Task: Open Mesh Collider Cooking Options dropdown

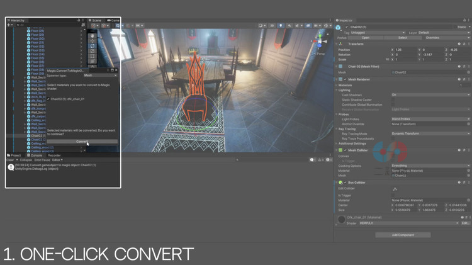Action: click(430, 166)
